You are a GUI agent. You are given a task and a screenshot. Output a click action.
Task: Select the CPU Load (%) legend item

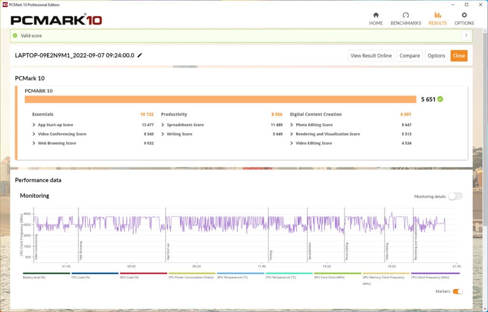pyautogui.click(x=95, y=276)
